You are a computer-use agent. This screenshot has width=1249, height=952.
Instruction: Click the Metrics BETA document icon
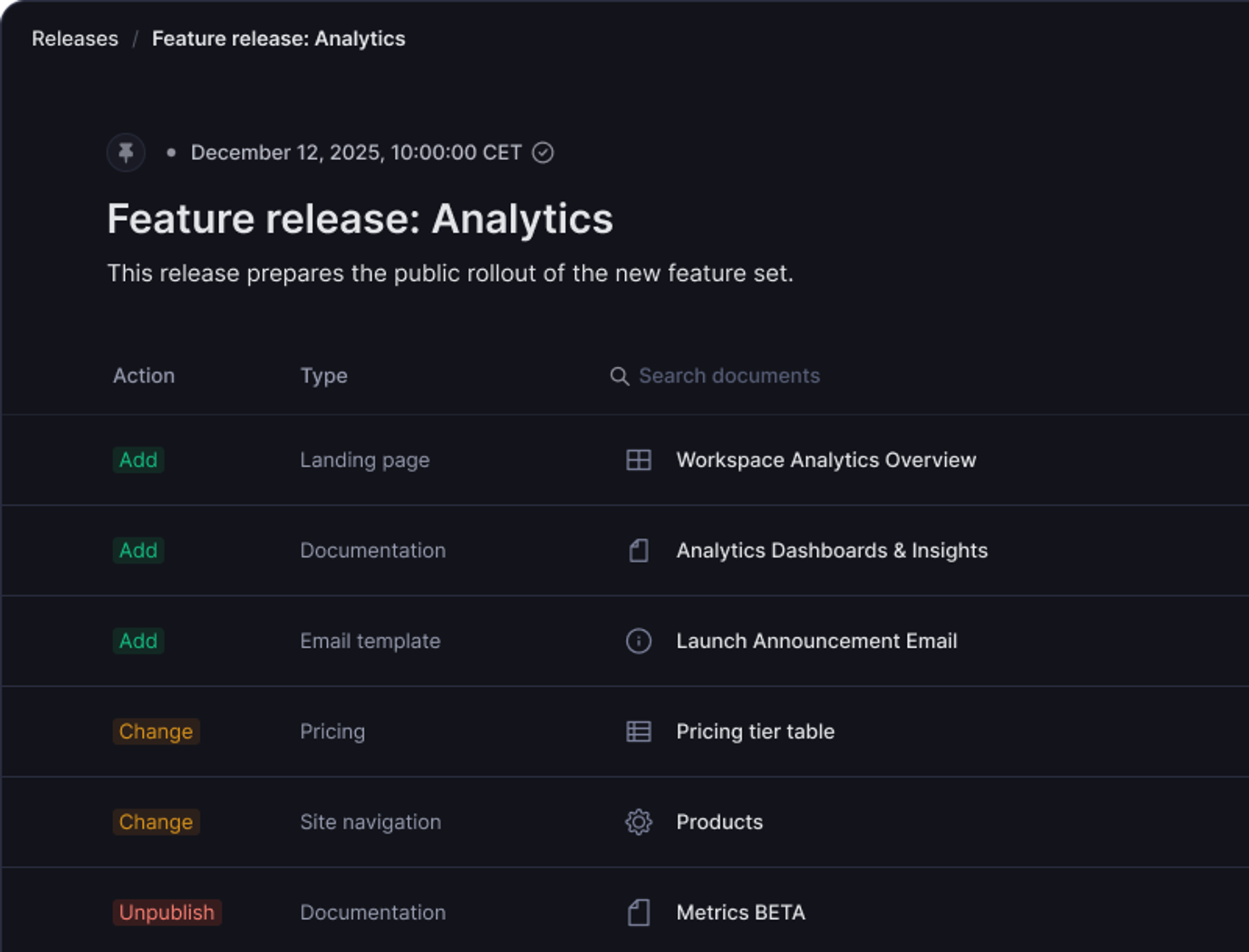pos(638,912)
